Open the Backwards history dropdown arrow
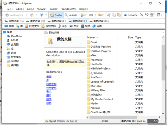Viewport: 167px width, 125px height. (26, 15)
